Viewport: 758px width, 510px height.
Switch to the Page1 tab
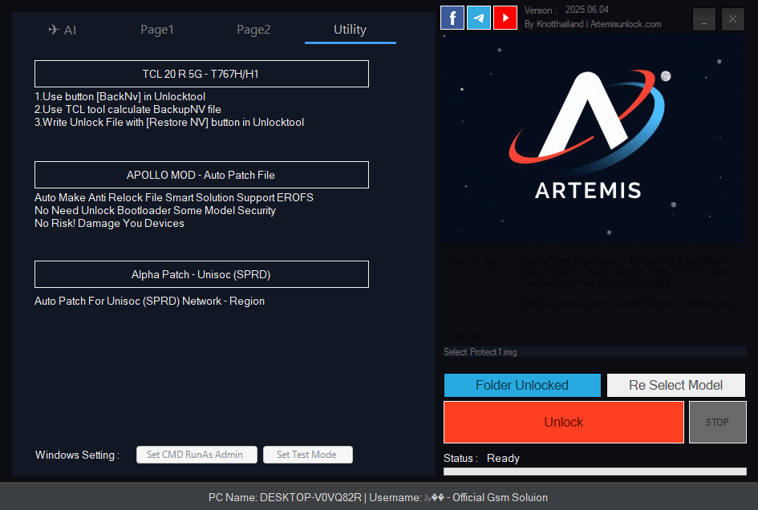pos(157,29)
